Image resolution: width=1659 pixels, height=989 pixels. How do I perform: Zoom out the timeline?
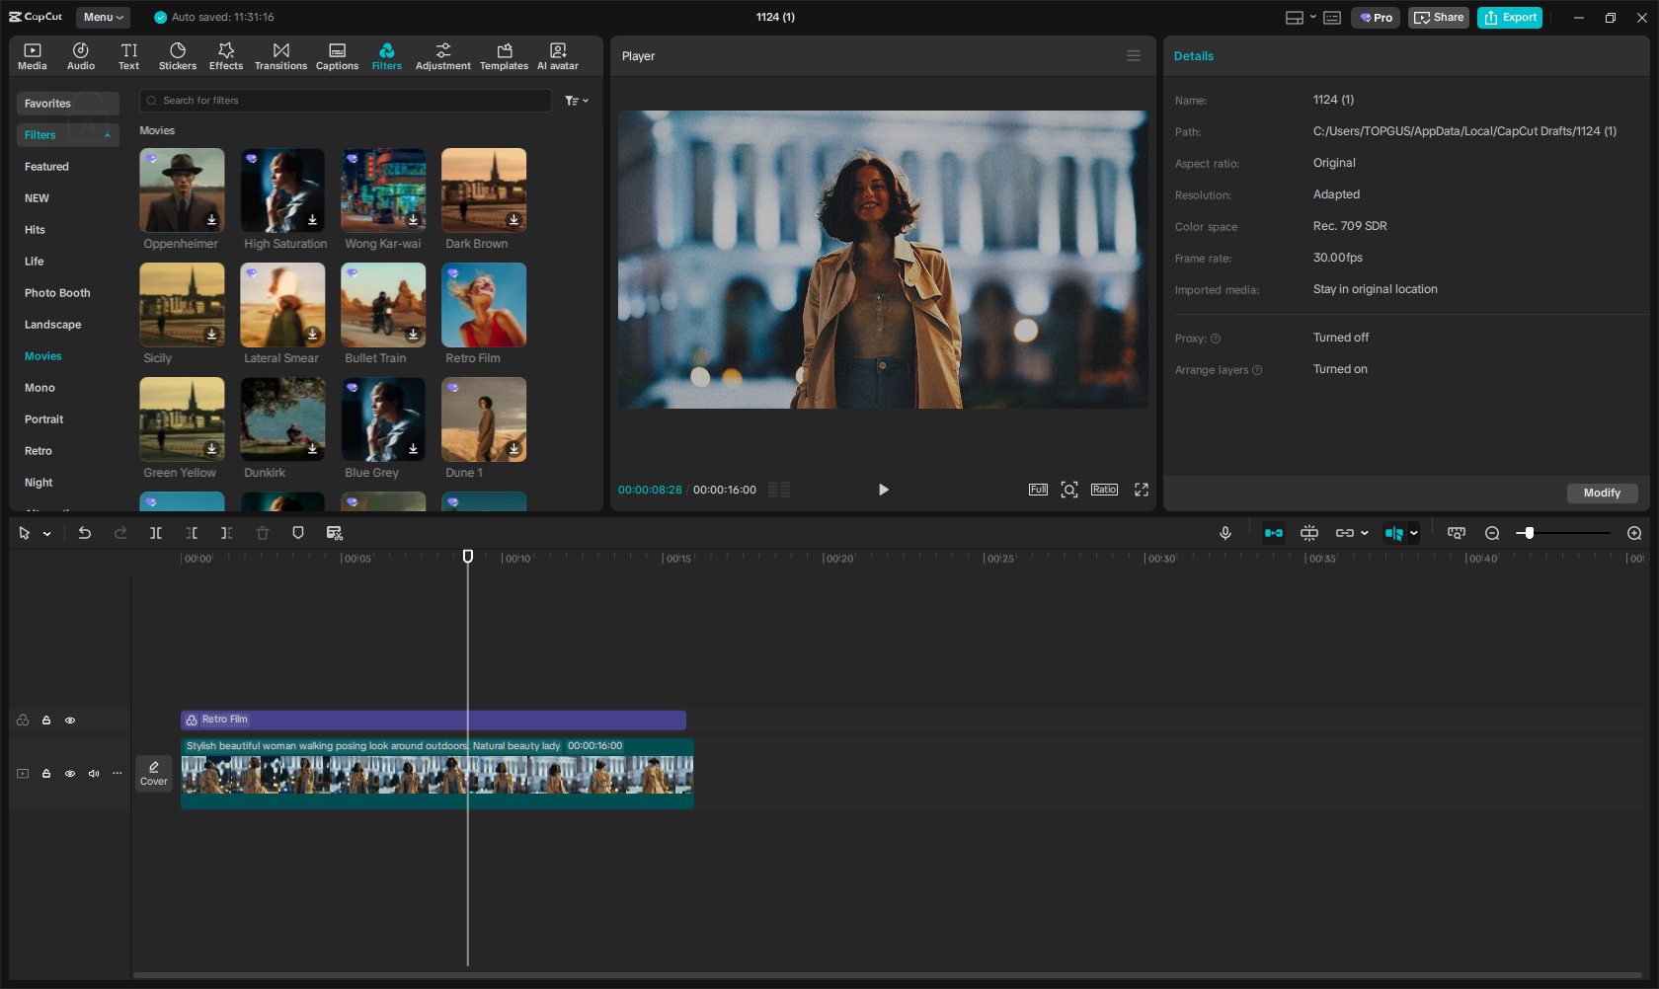coord(1492,533)
